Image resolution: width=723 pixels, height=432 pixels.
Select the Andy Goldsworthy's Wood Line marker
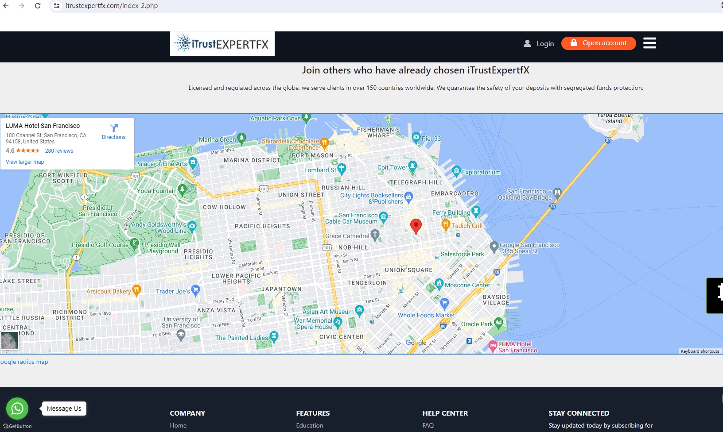click(192, 226)
